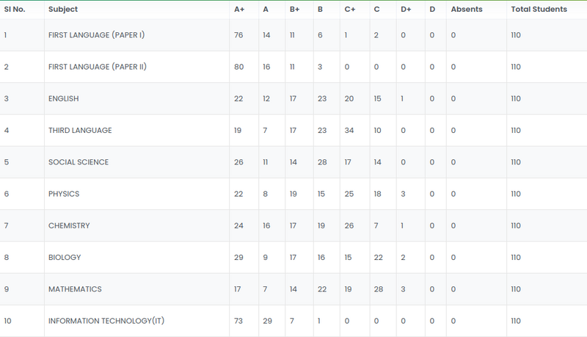Click the C+ column header
This screenshot has width=587, height=337.
[350, 10]
